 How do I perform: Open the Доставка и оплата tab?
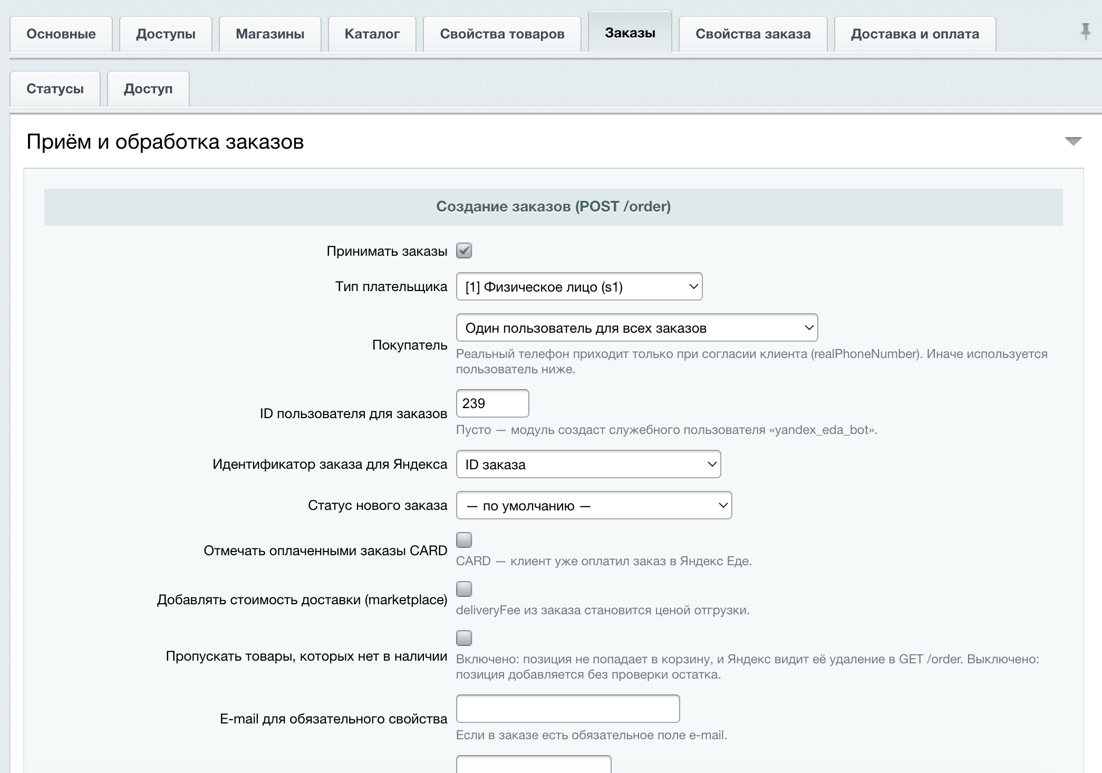point(915,34)
